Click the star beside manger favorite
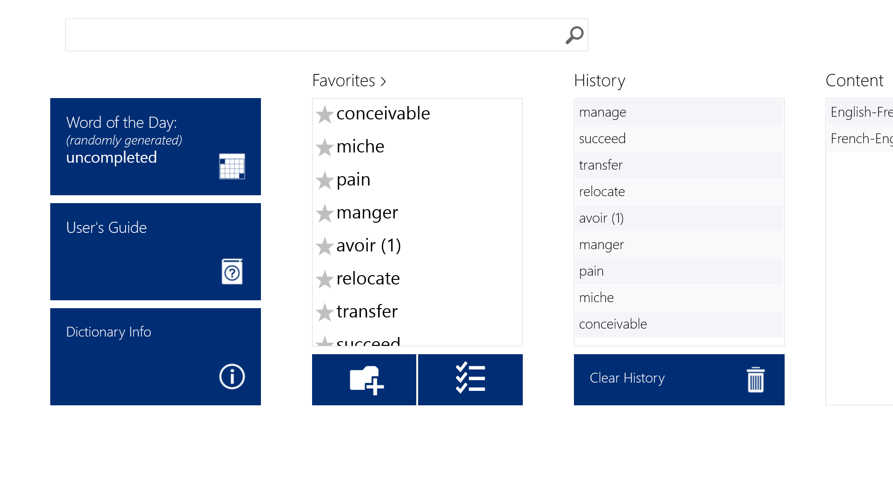 (325, 213)
